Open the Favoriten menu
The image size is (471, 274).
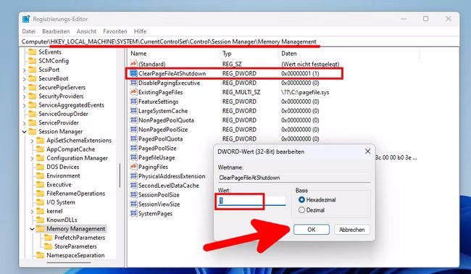[114, 31]
